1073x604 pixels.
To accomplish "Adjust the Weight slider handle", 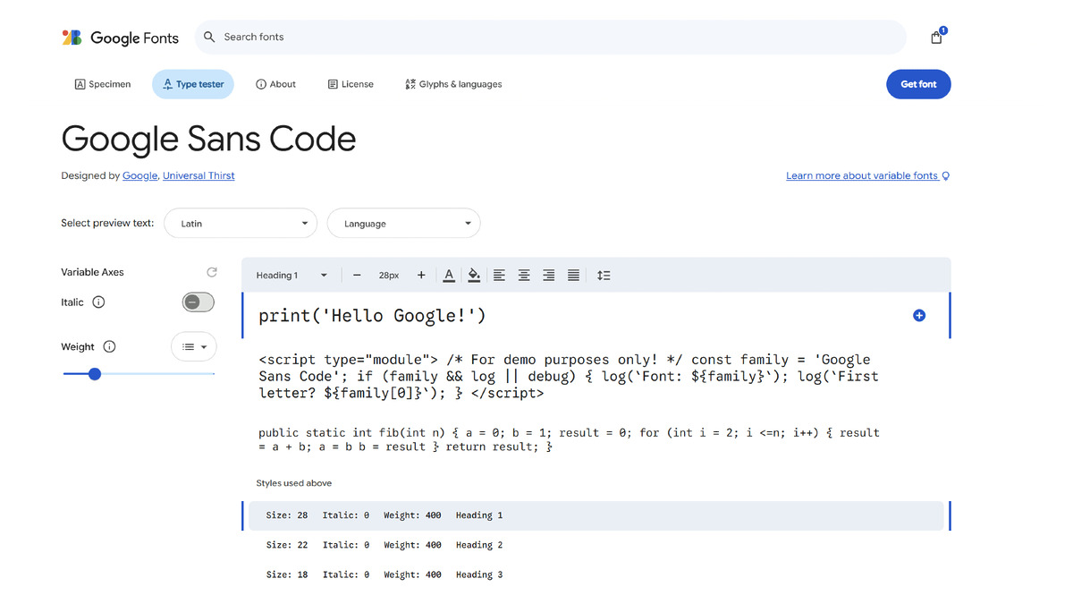I will (95, 374).
